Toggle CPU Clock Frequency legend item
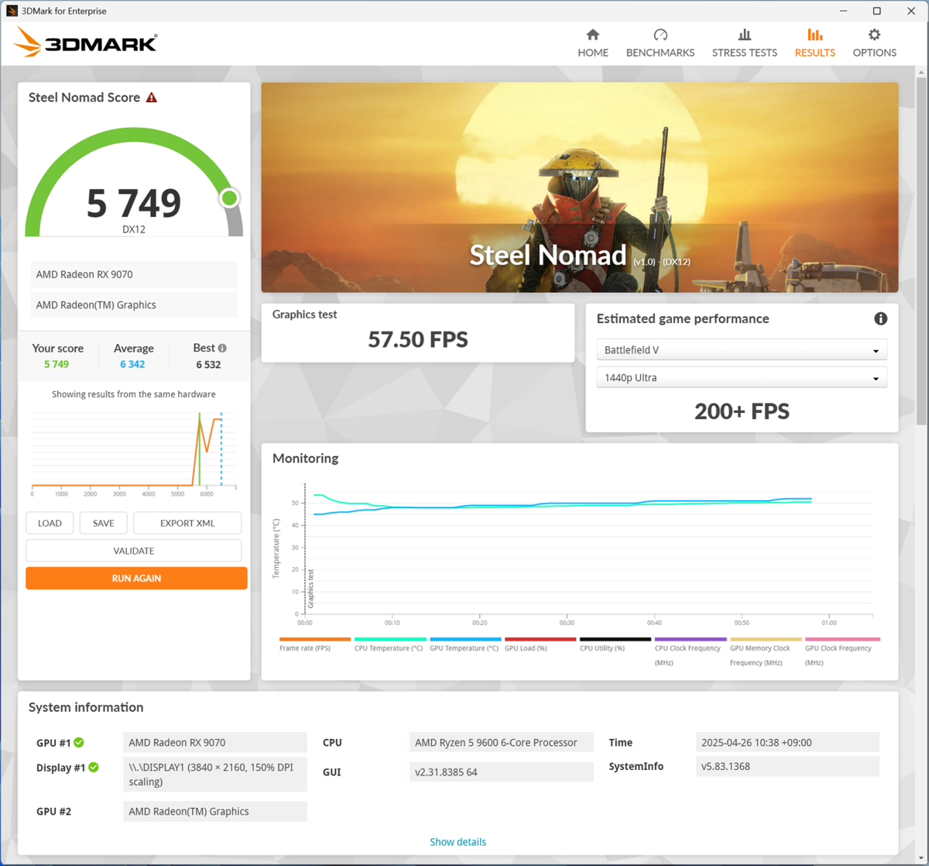The image size is (929, 866). tap(690, 651)
